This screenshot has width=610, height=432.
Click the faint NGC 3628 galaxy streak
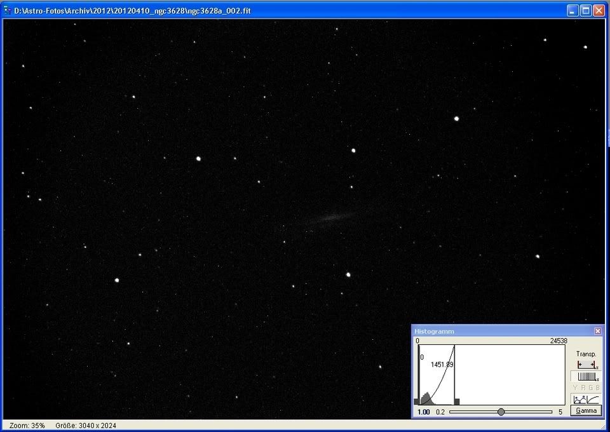(x=330, y=218)
